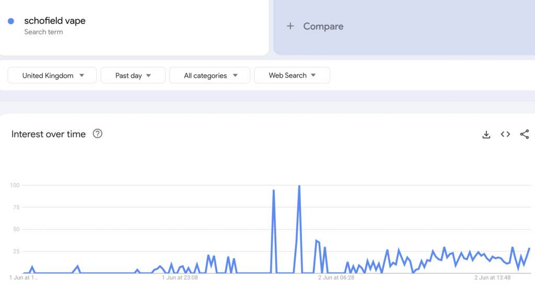
Task: Click the 100 value on the y-axis
Action: [x=15, y=185]
